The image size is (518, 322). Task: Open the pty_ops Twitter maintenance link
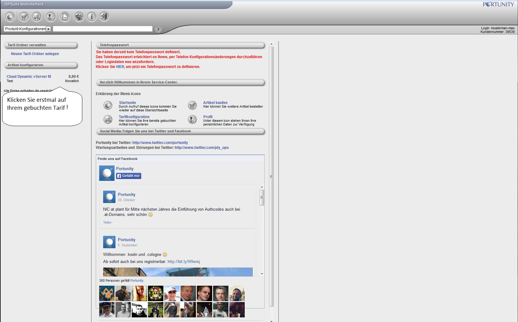click(201, 148)
